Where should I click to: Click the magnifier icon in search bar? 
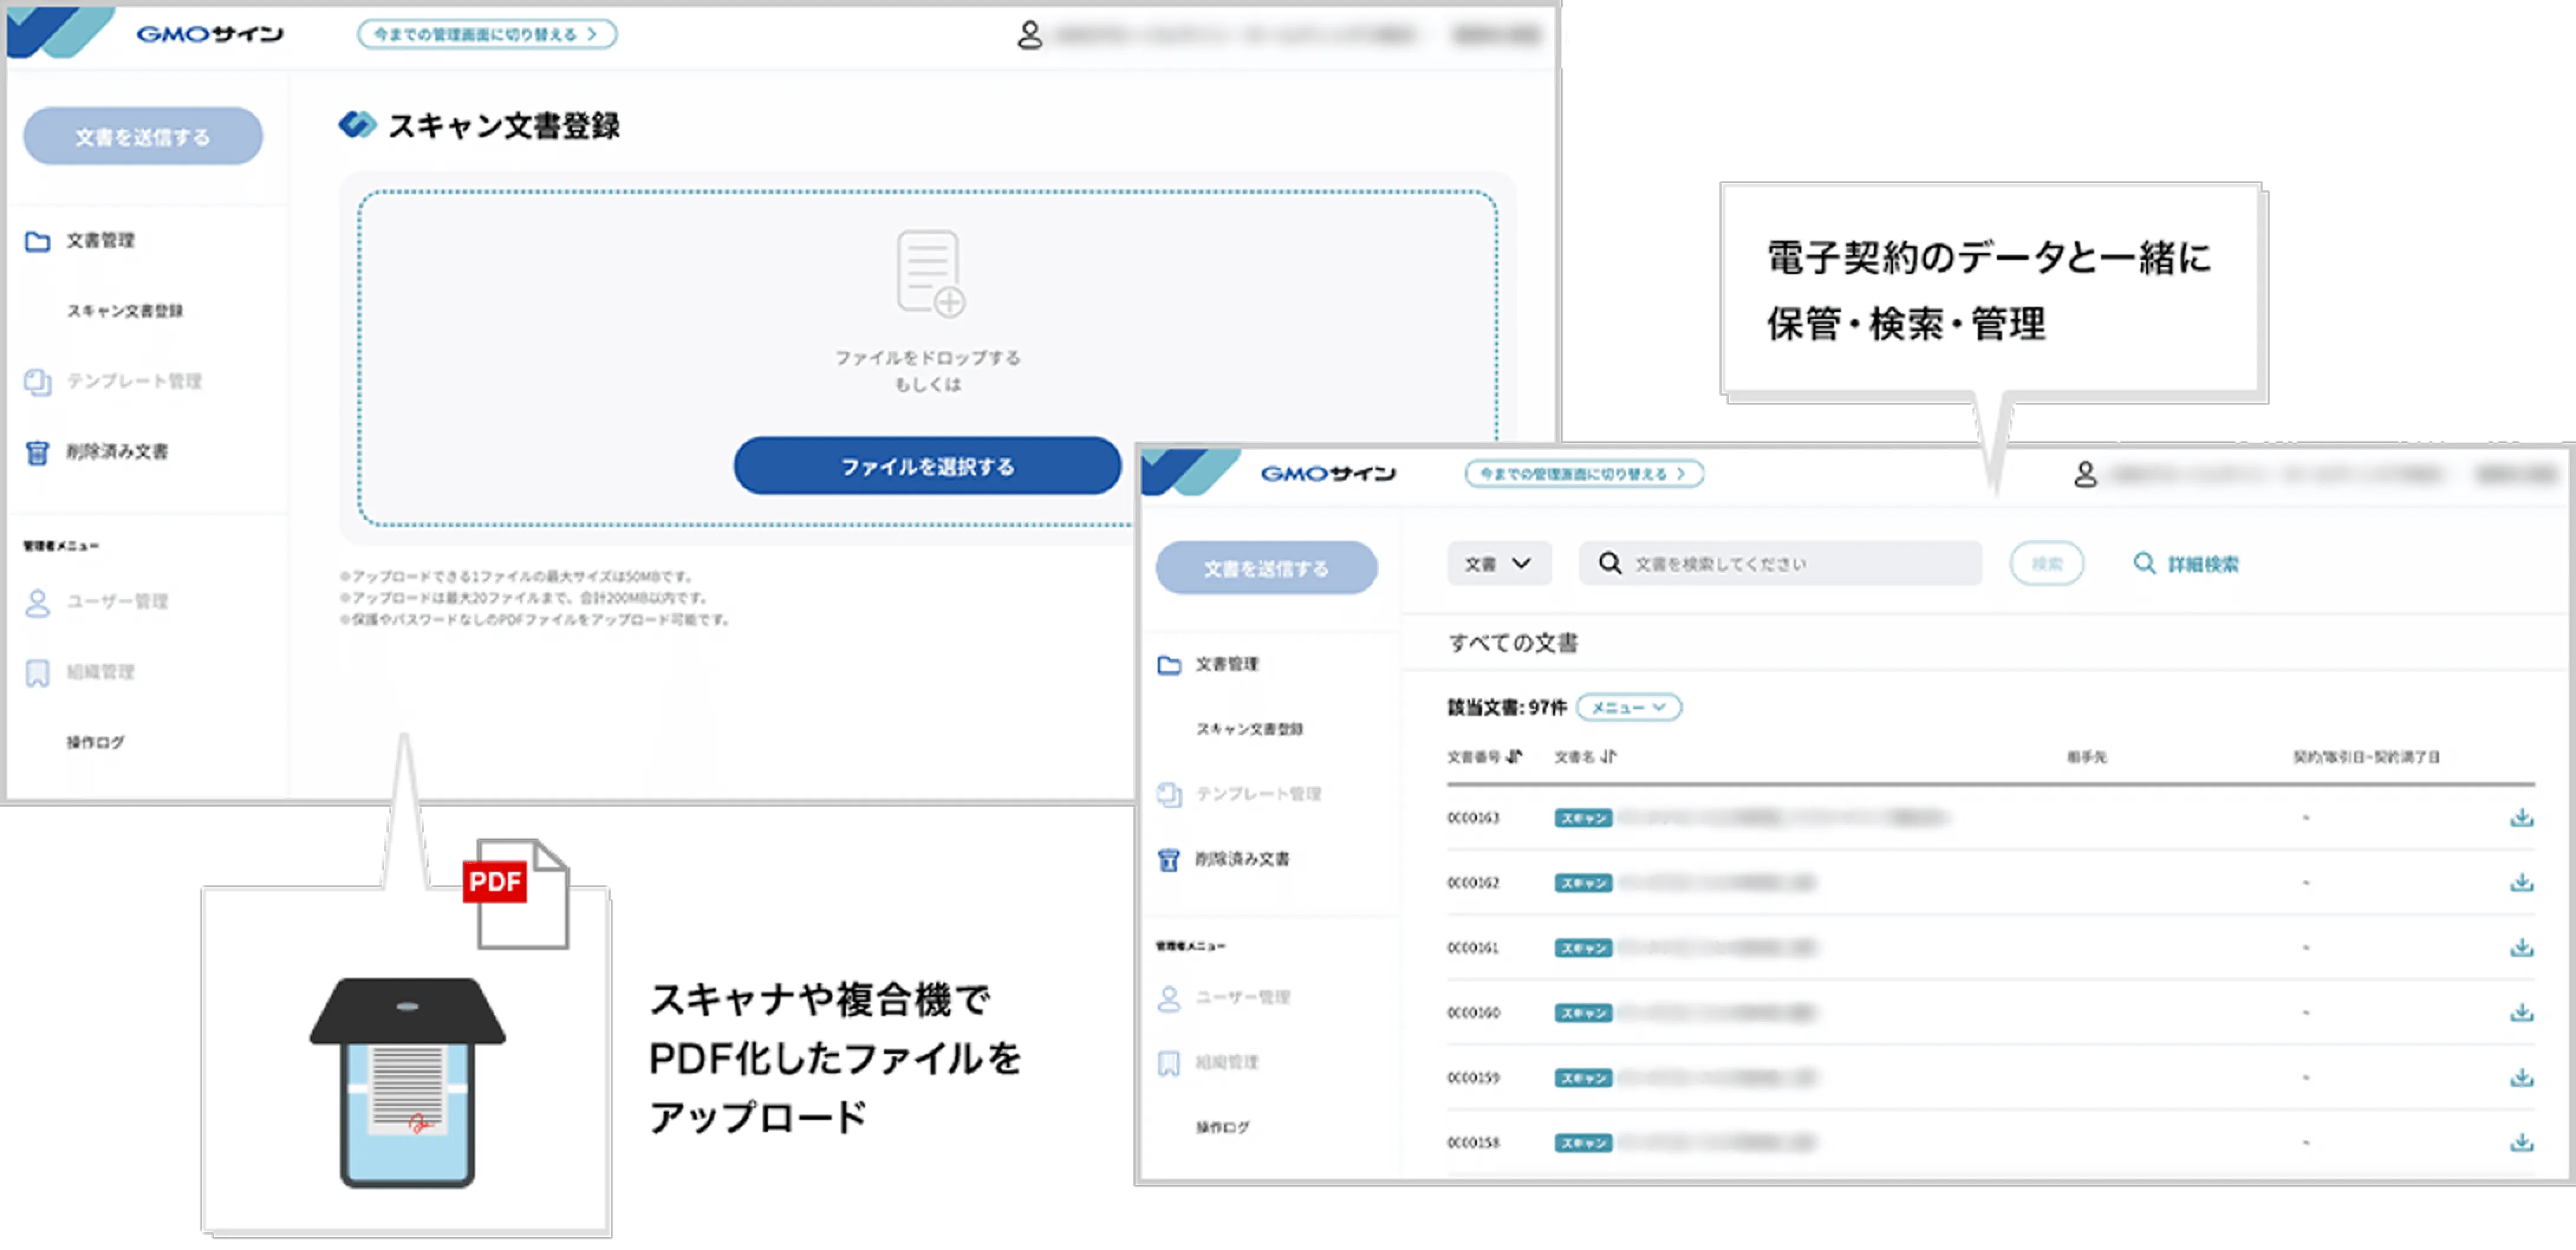1610,563
